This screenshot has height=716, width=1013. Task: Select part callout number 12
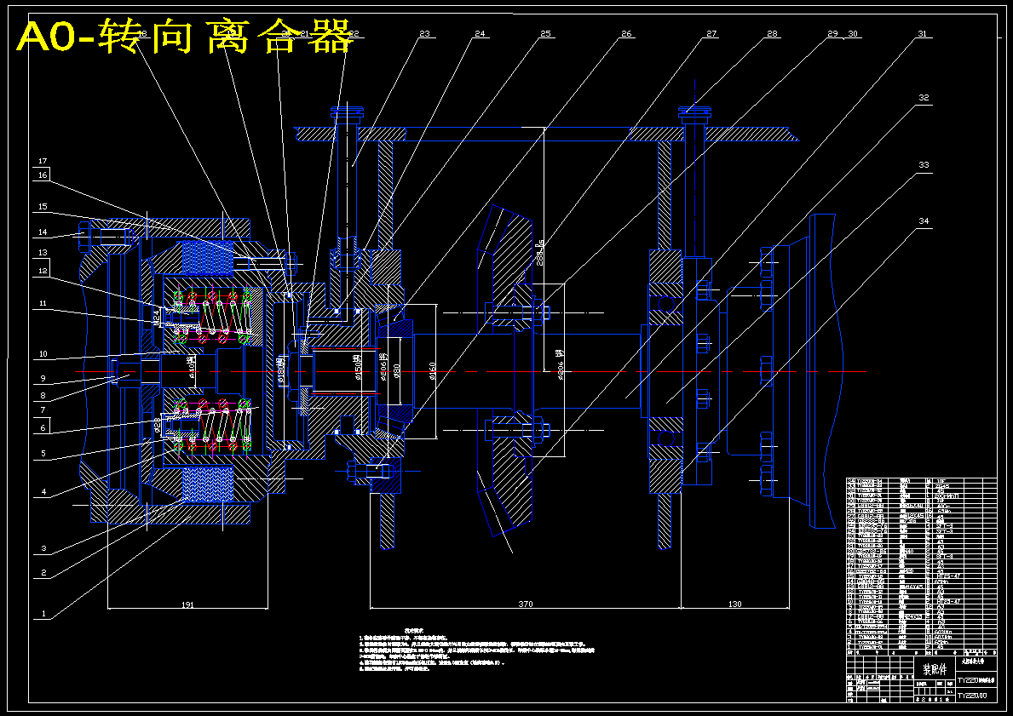[x=43, y=272]
